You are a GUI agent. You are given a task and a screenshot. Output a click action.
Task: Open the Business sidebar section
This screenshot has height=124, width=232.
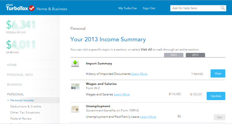tap(14, 85)
